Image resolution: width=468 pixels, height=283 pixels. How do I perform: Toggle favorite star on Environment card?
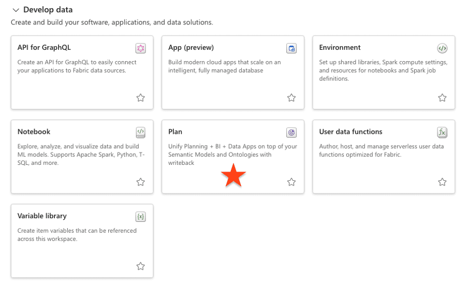pyautogui.click(x=442, y=98)
